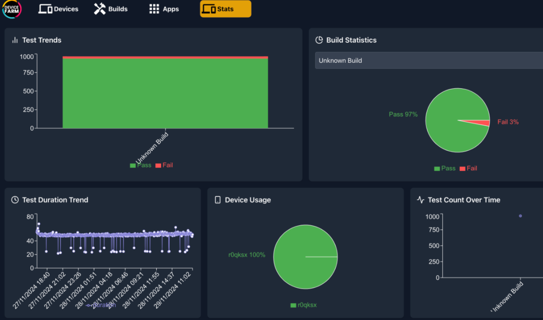Click the bar chart icon beside Test Trends
Viewport: 543px width, 320px height.
coord(15,40)
